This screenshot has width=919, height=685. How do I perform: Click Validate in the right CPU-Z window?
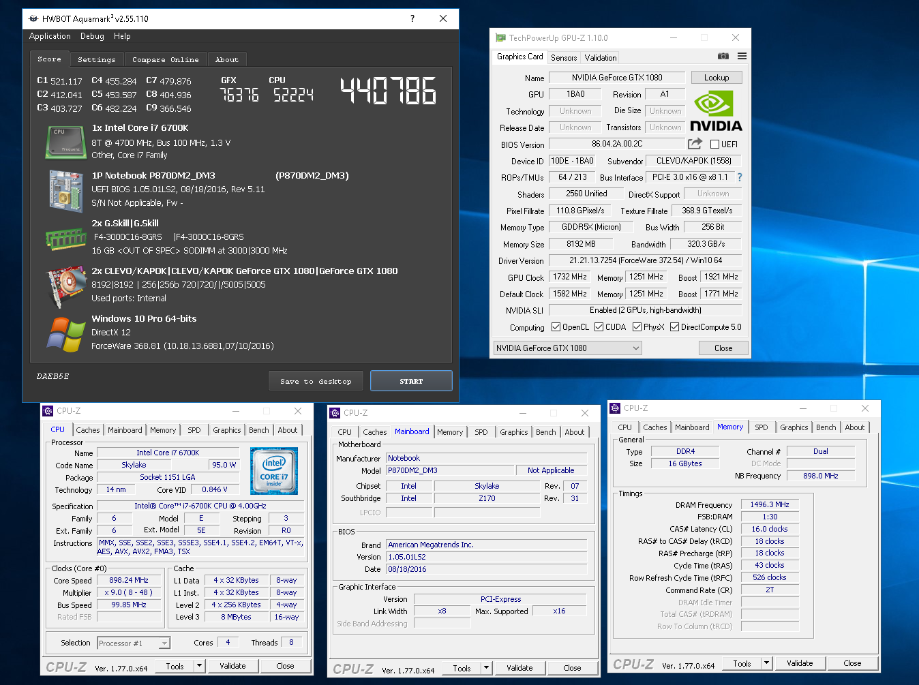click(x=800, y=663)
